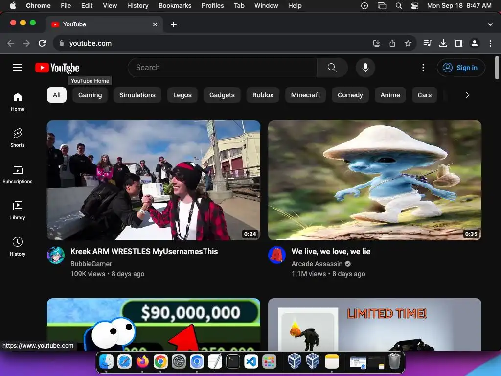The width and height of the screenshot is (501, 376).
Task: Open Terminal from the Dock
Action: [x=233, y=362]
